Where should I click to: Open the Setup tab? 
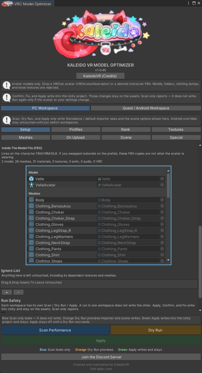tap(26, 130)
